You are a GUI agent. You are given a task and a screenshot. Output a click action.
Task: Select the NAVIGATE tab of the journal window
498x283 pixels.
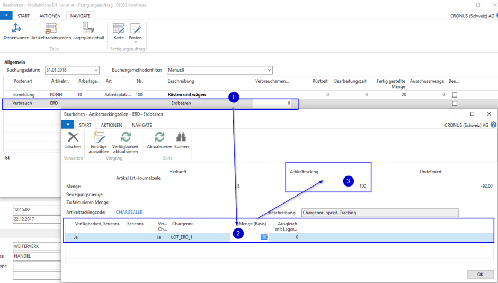[x=81, y=16]
